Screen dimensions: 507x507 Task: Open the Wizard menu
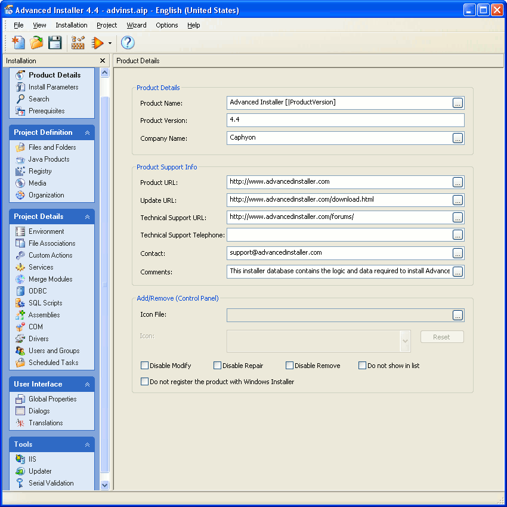pos(137,25)
